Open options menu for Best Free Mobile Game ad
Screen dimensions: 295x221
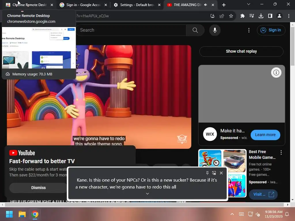[x=281, y=153]
